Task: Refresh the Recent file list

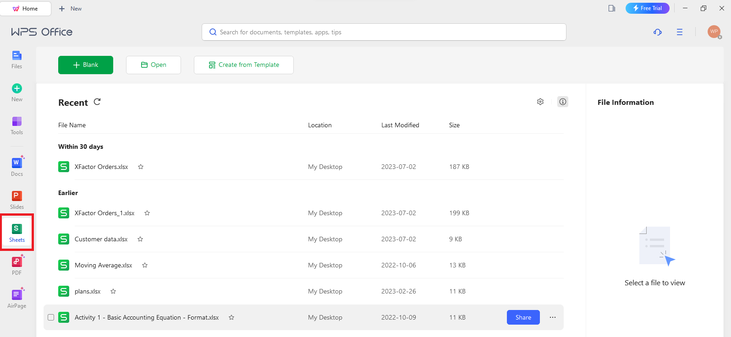Action: point(97,102)
